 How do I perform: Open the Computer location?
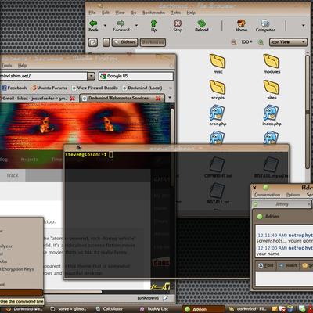[265, 26]
